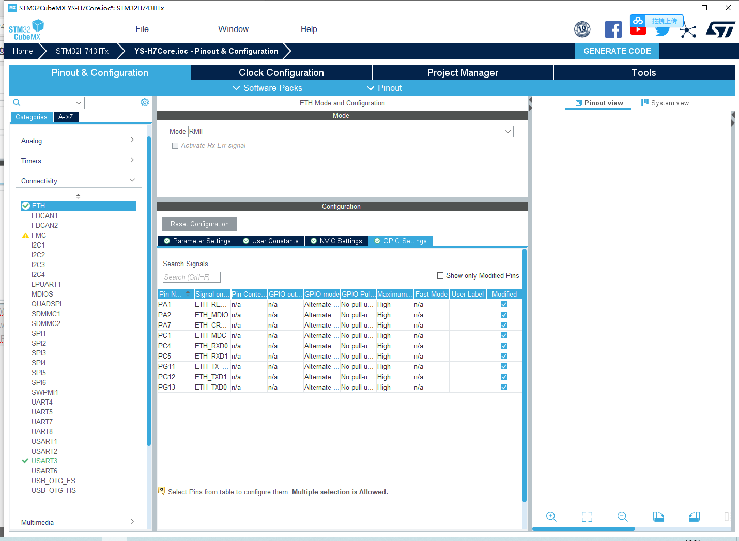Open the Help menu
739x541 pixels.
point(309,29)
